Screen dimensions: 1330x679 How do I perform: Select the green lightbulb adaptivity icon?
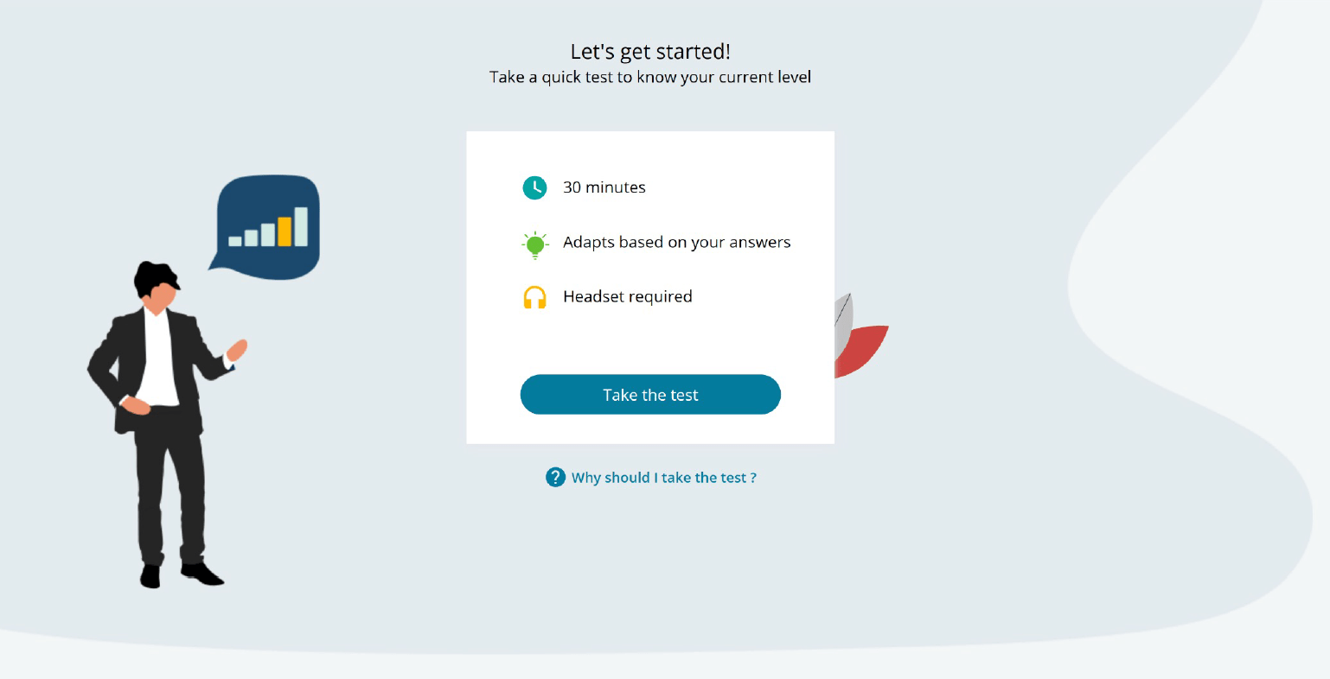[534, 243]
